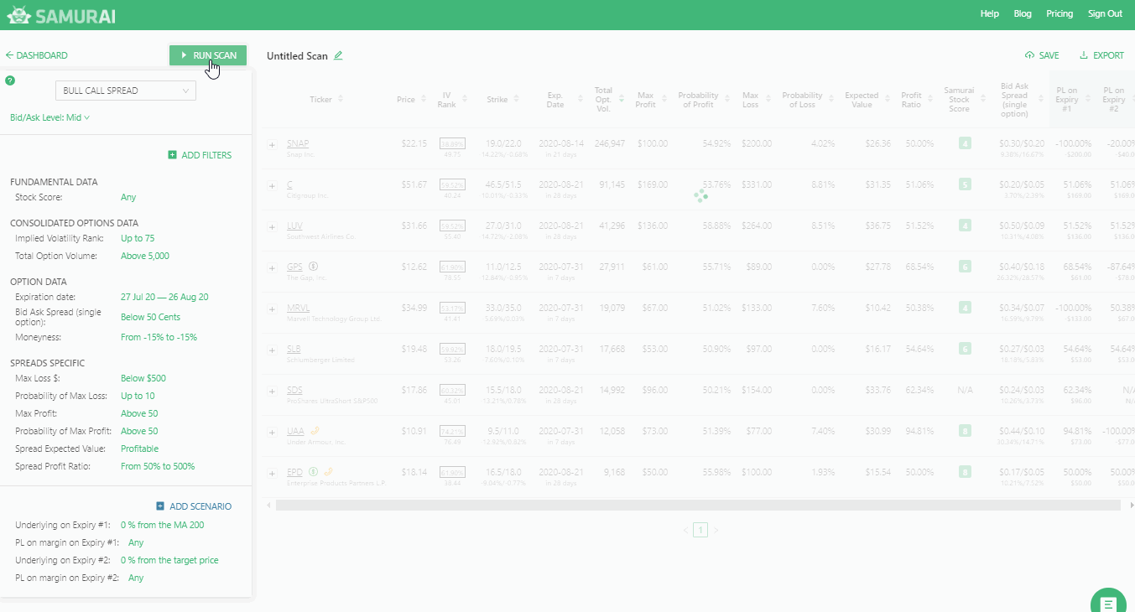The image size is (1135, 612).
Task: Click the plus icon for ADD SCENARIO
Action: 160,506
